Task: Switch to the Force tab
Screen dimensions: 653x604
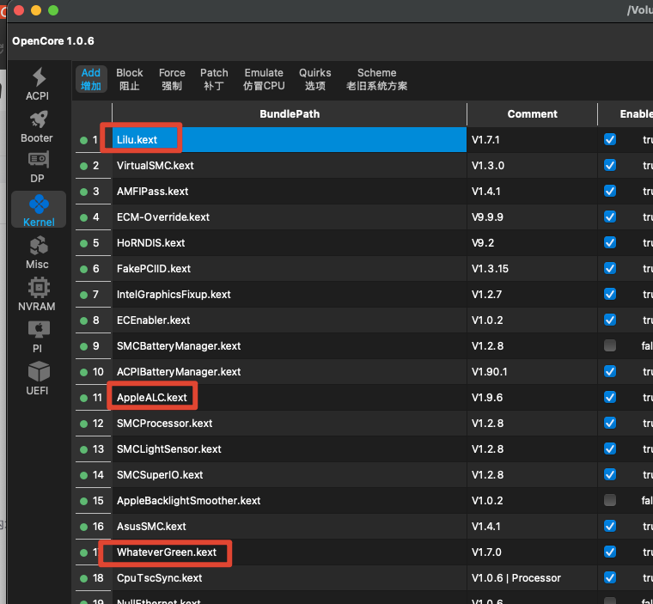Action: [172, 79]
